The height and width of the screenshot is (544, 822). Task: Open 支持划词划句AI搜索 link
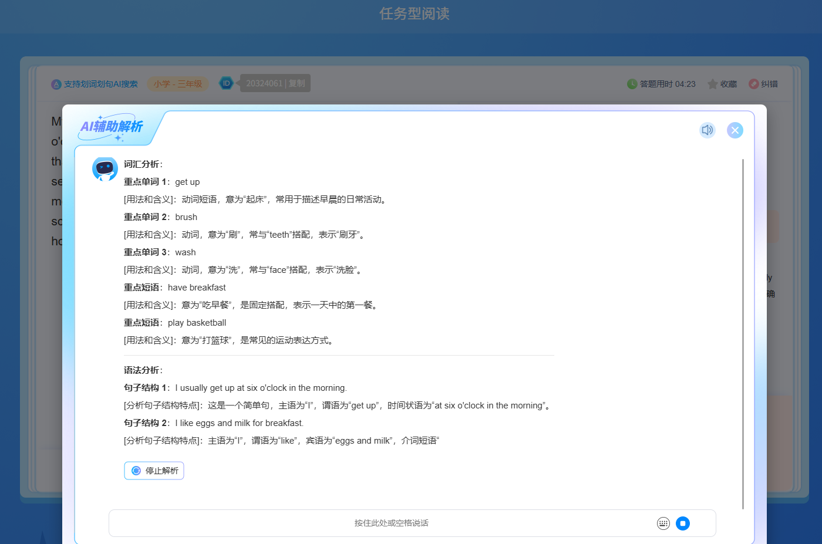100,84
